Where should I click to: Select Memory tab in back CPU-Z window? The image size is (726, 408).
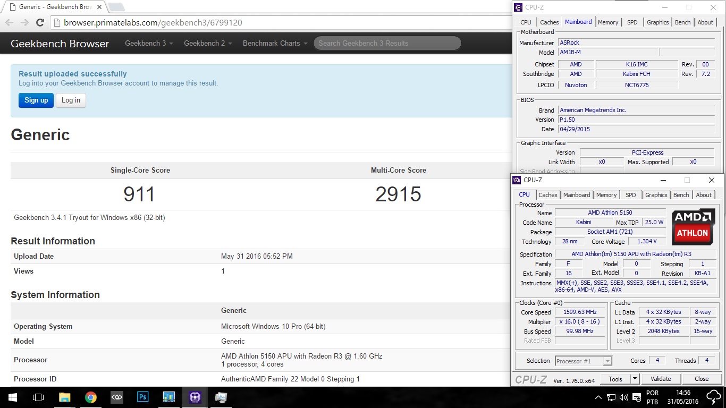(608, 22)
